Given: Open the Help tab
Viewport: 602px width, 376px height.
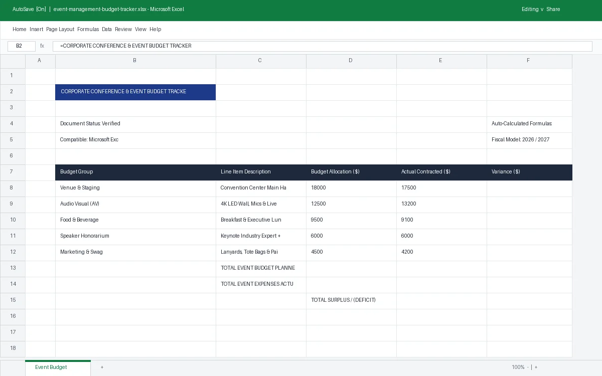Looking at the screenshot, I should point(155,30).
